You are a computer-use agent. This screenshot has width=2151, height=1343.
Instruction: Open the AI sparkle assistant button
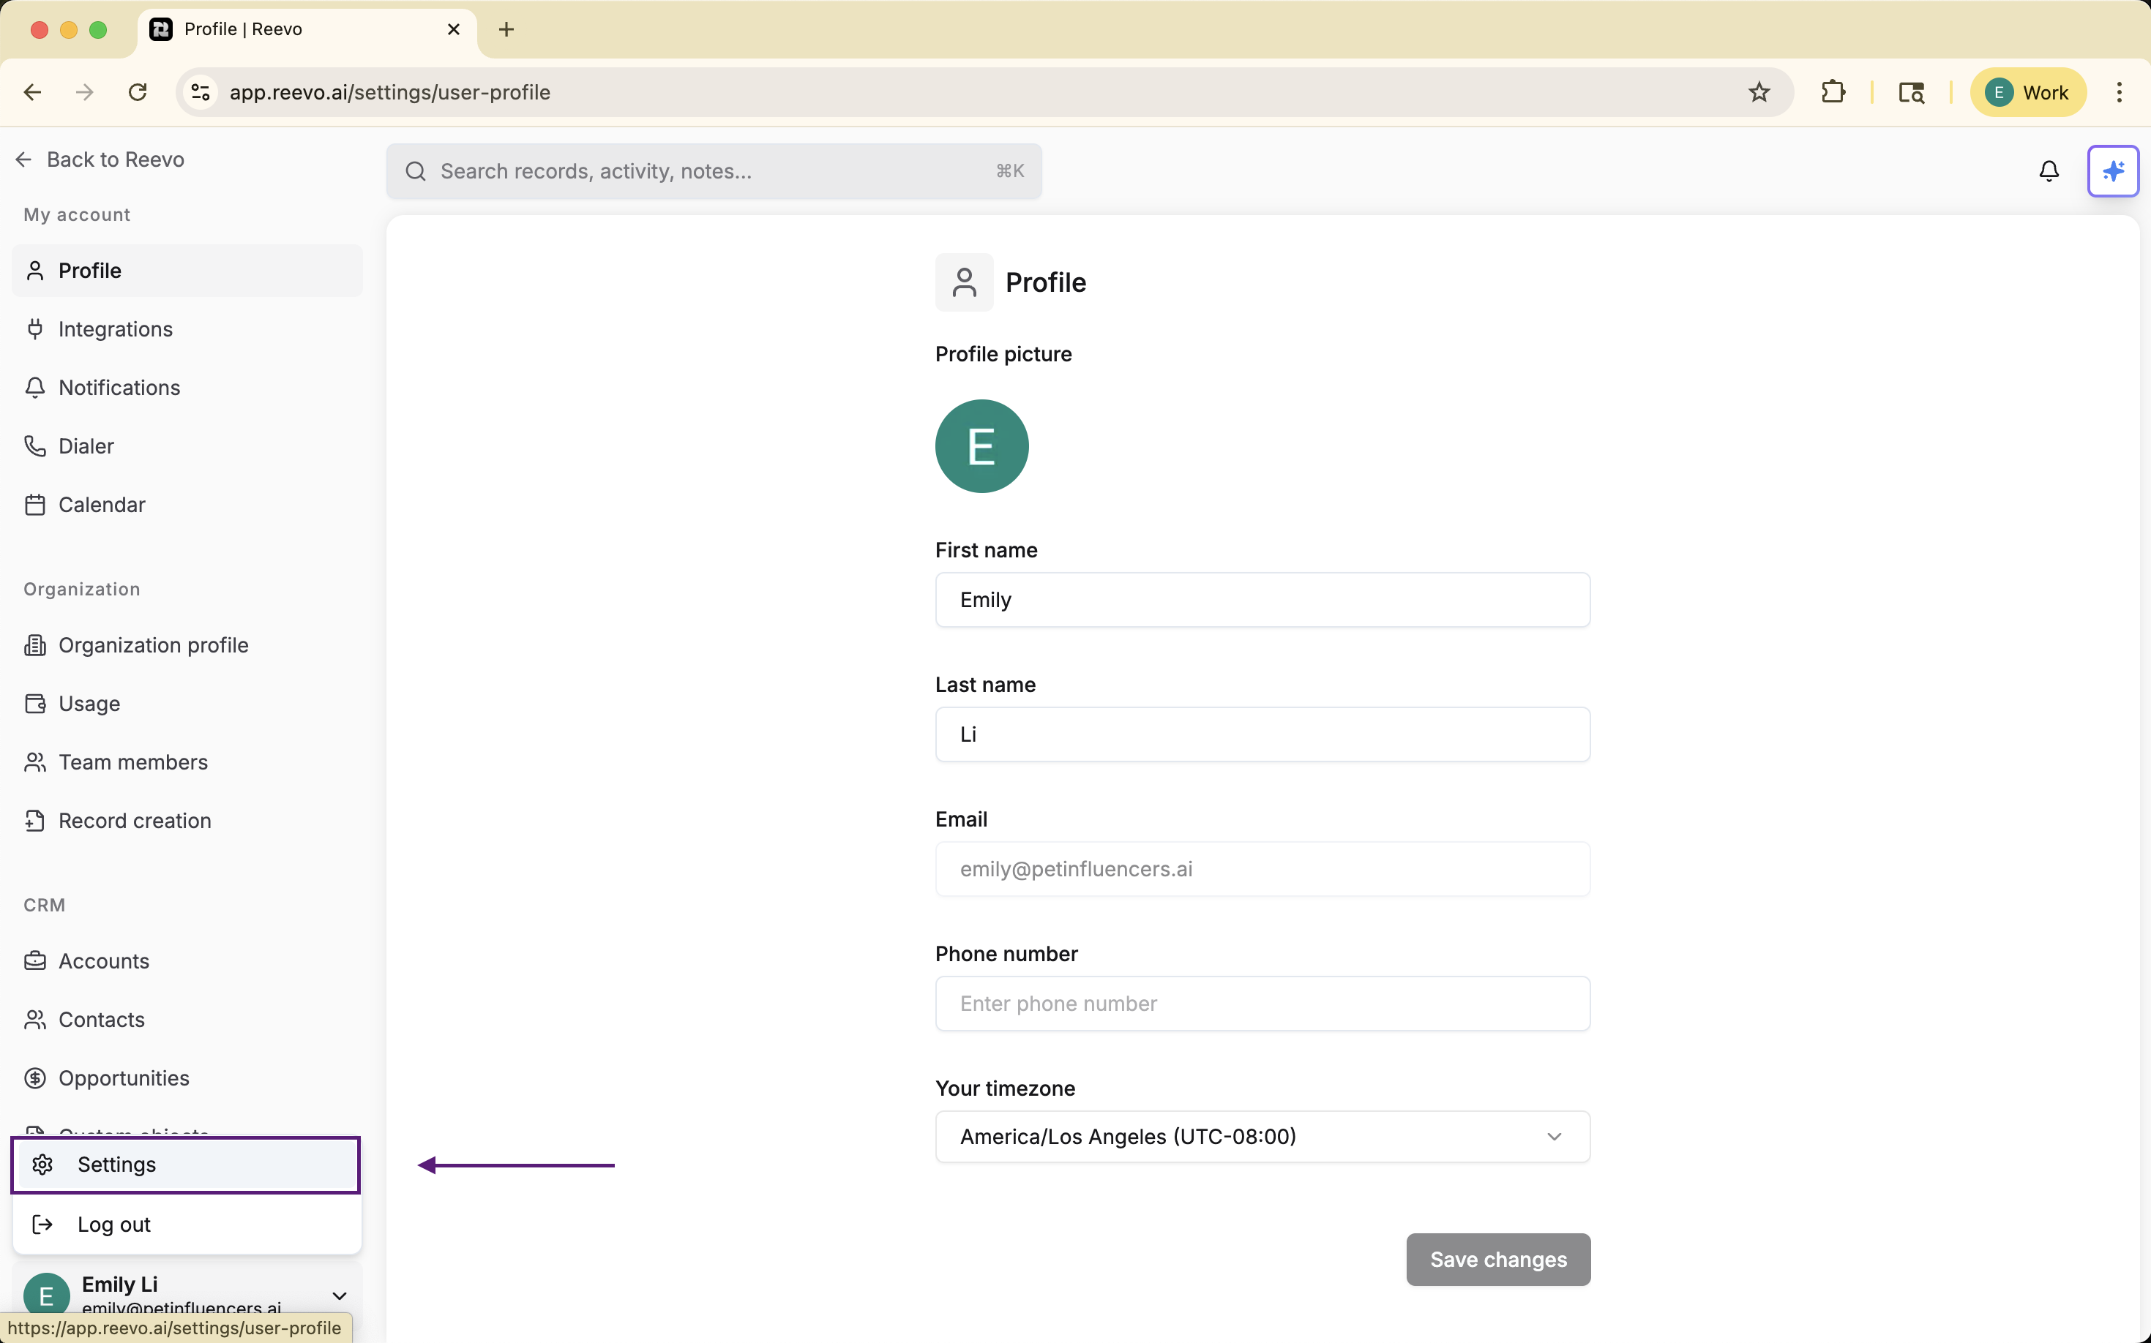(x=2112, y=170)
